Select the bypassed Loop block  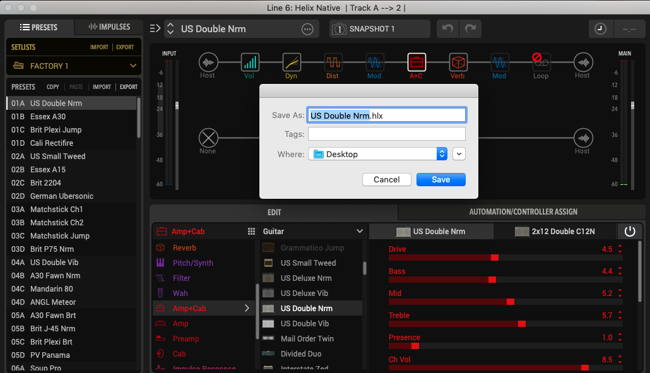[541, 62]
